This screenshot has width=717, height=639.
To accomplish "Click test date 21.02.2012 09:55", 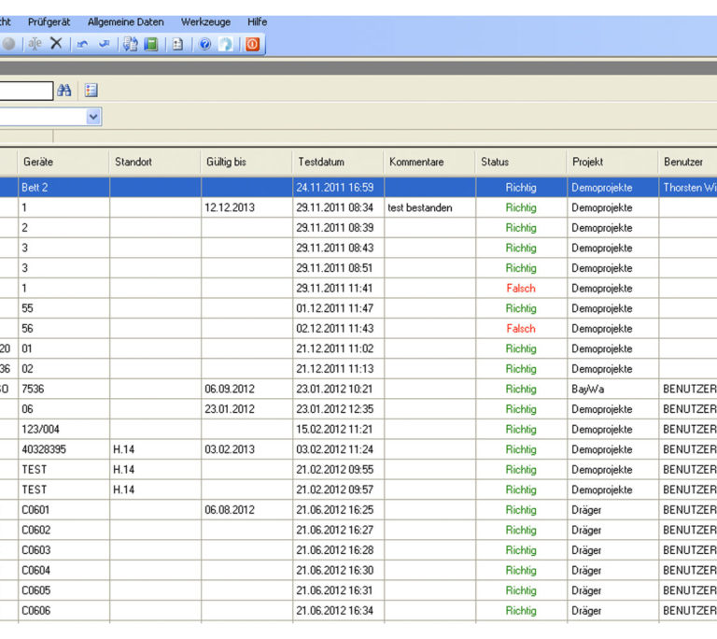I will point(338,470).
